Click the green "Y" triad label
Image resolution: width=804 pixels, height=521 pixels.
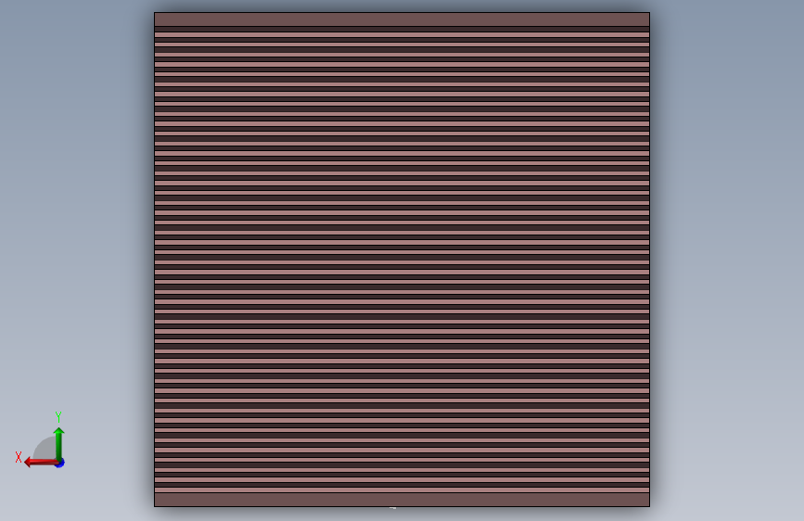click(x=58, y=417)
